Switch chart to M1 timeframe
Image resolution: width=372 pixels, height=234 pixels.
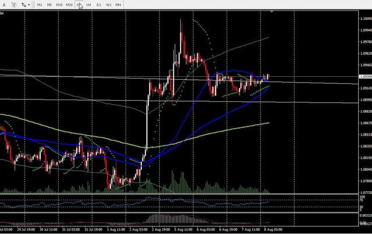(x=40, y=5)
